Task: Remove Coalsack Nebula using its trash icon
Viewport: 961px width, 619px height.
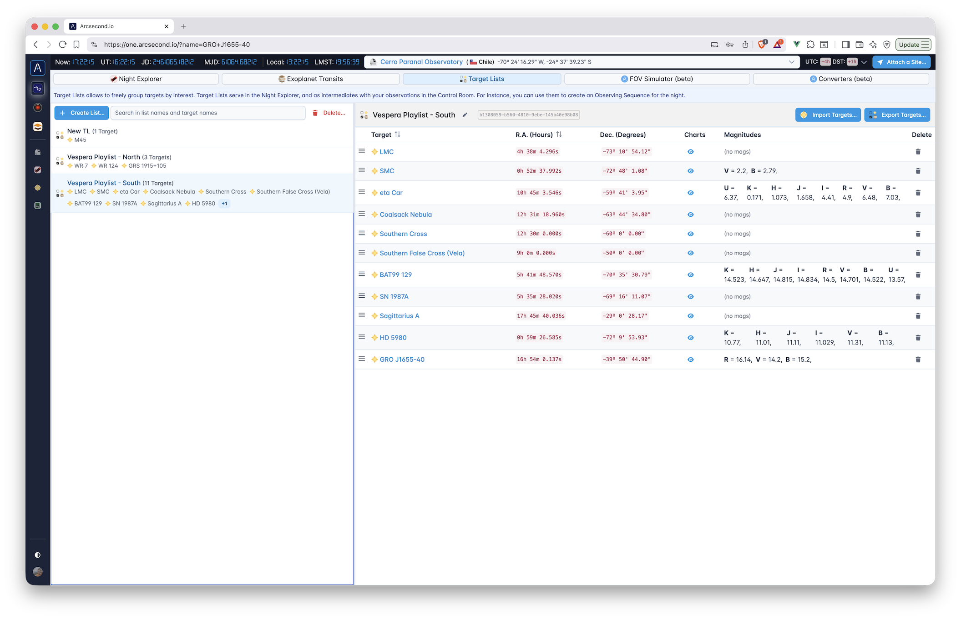Action: coord(918,215)
